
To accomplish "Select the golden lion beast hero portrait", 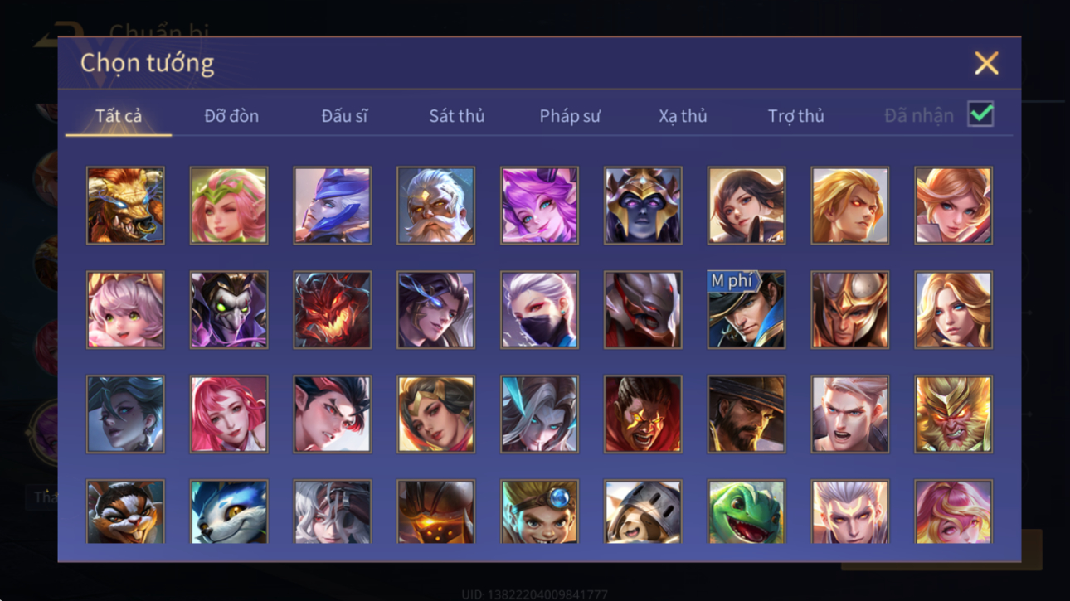I will (x=125, y=206).
